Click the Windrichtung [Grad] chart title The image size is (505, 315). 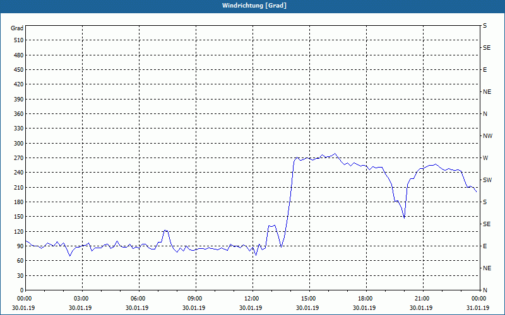254,6
